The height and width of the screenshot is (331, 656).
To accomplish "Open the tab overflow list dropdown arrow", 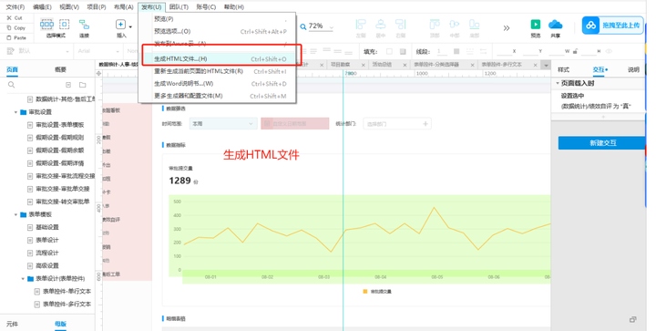I will click(x=546, y=65).
